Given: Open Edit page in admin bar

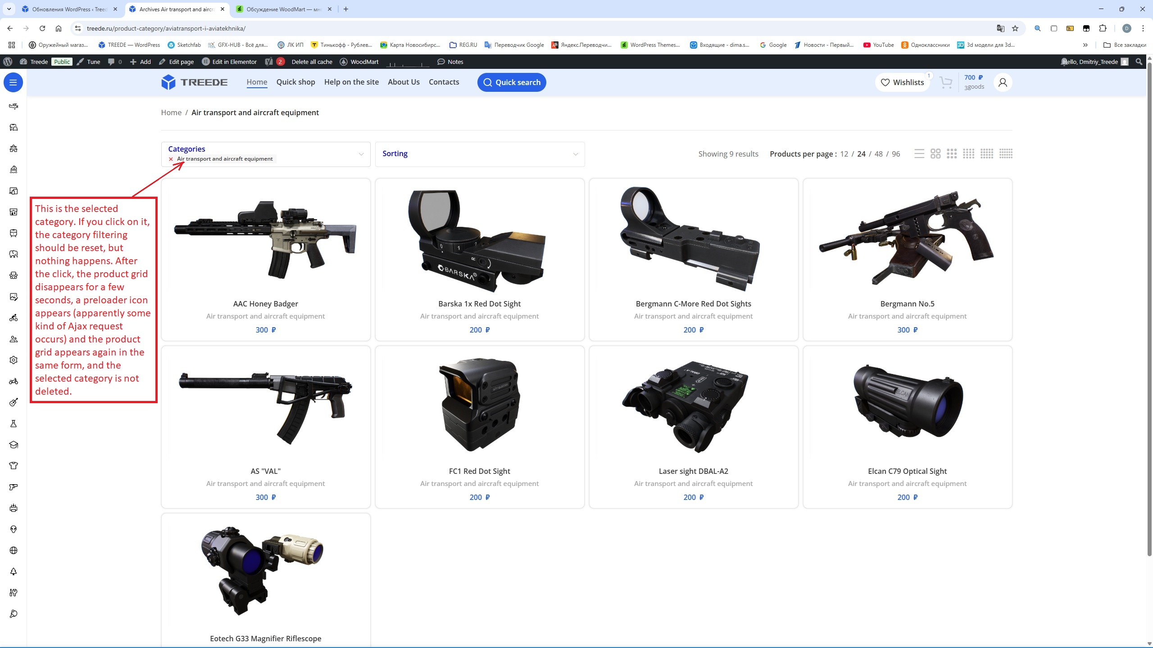Looking at the screenshot, I should (x=176, y=62).
